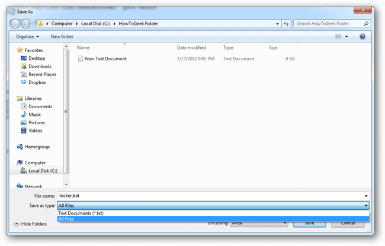Click the help question mark icon
This screenshot has width=385, height=246.
[x=362, y=36]
